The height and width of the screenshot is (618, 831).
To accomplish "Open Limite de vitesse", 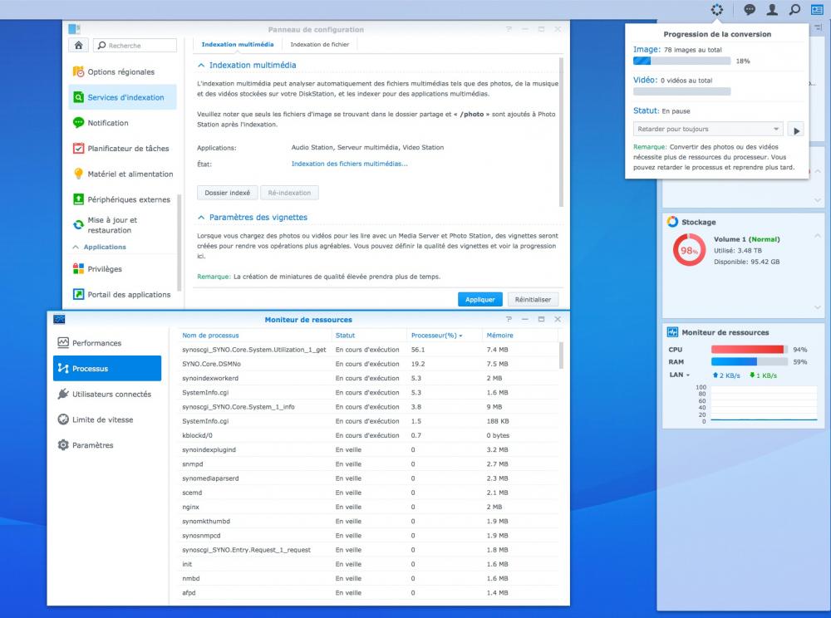I will tap(107, 419).
